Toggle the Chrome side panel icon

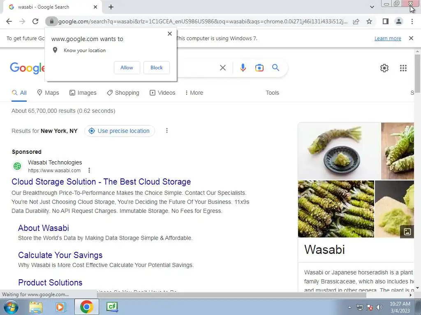385,21
